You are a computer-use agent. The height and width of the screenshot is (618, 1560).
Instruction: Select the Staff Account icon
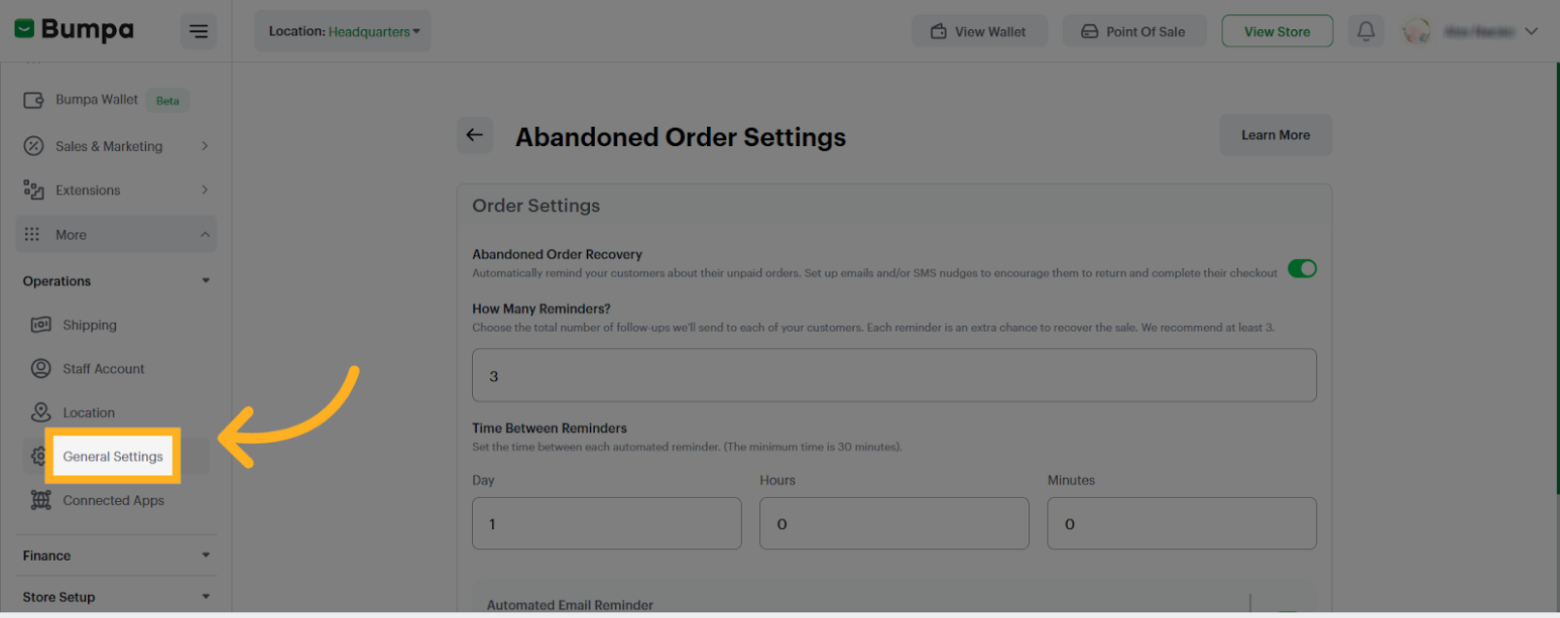pyautogui.click(x=40, y=368)
